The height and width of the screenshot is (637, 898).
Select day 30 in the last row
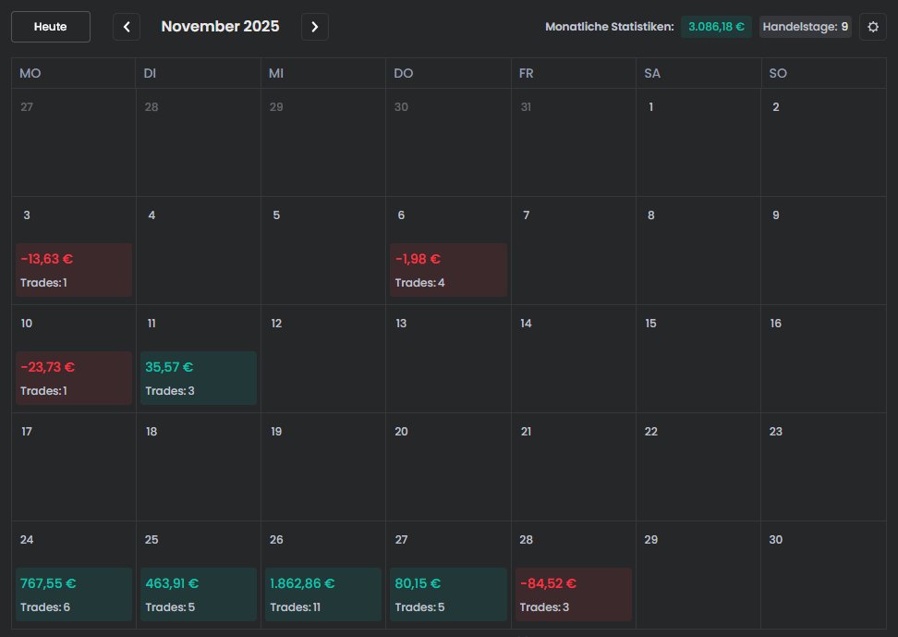(x=823, y=575)
